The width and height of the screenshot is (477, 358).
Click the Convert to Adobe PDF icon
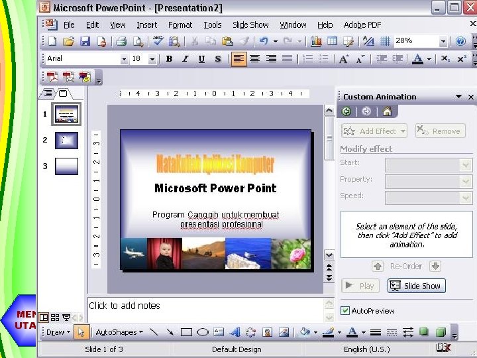[x=52, y=77]
